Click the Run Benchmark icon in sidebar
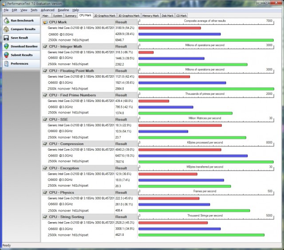The width and height of the screenshot is (284, 250). click(x=6, y=20)
